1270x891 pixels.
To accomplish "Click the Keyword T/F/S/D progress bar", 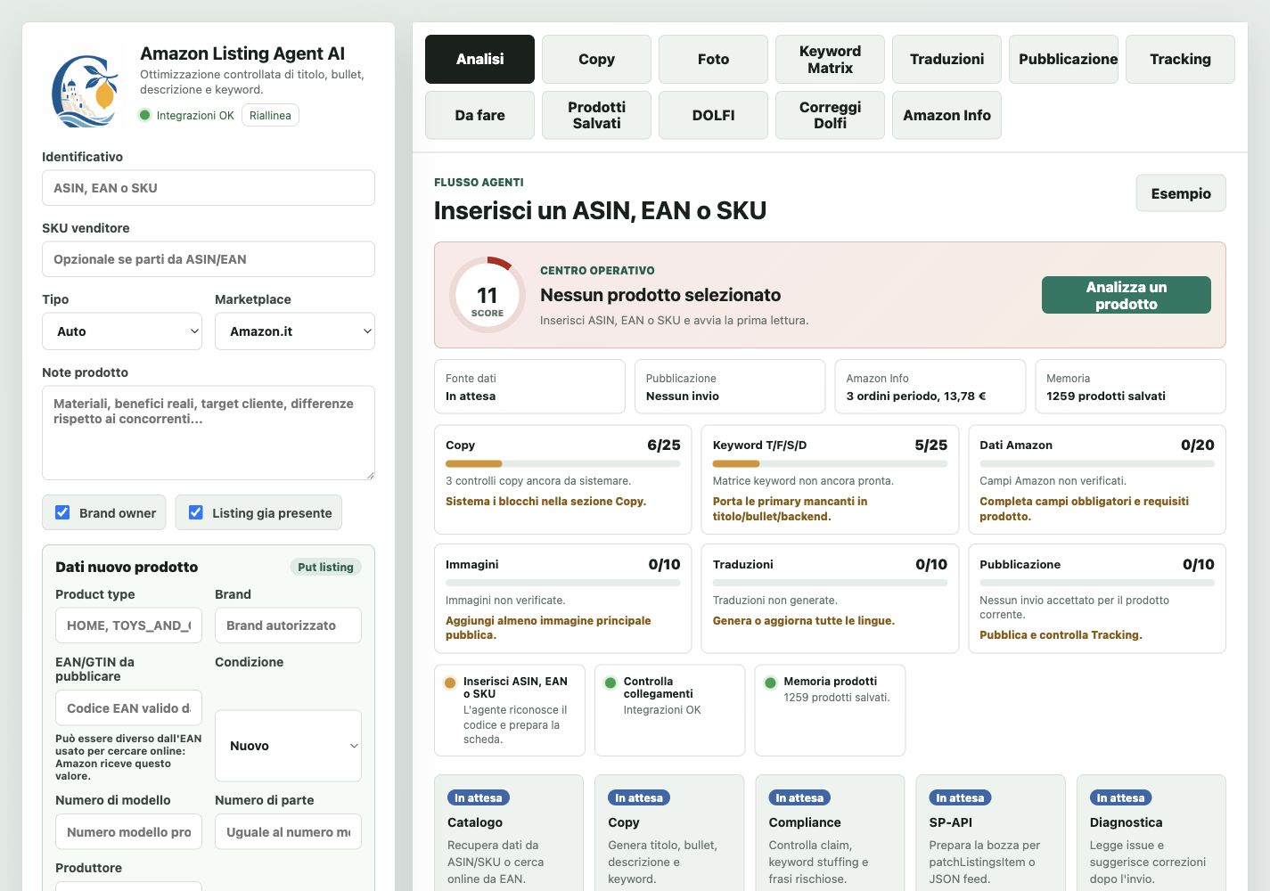I will pos(830,463).
